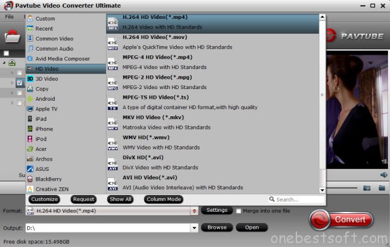
Task: Click the Apple TV icon
Action: tap(30, 109)
